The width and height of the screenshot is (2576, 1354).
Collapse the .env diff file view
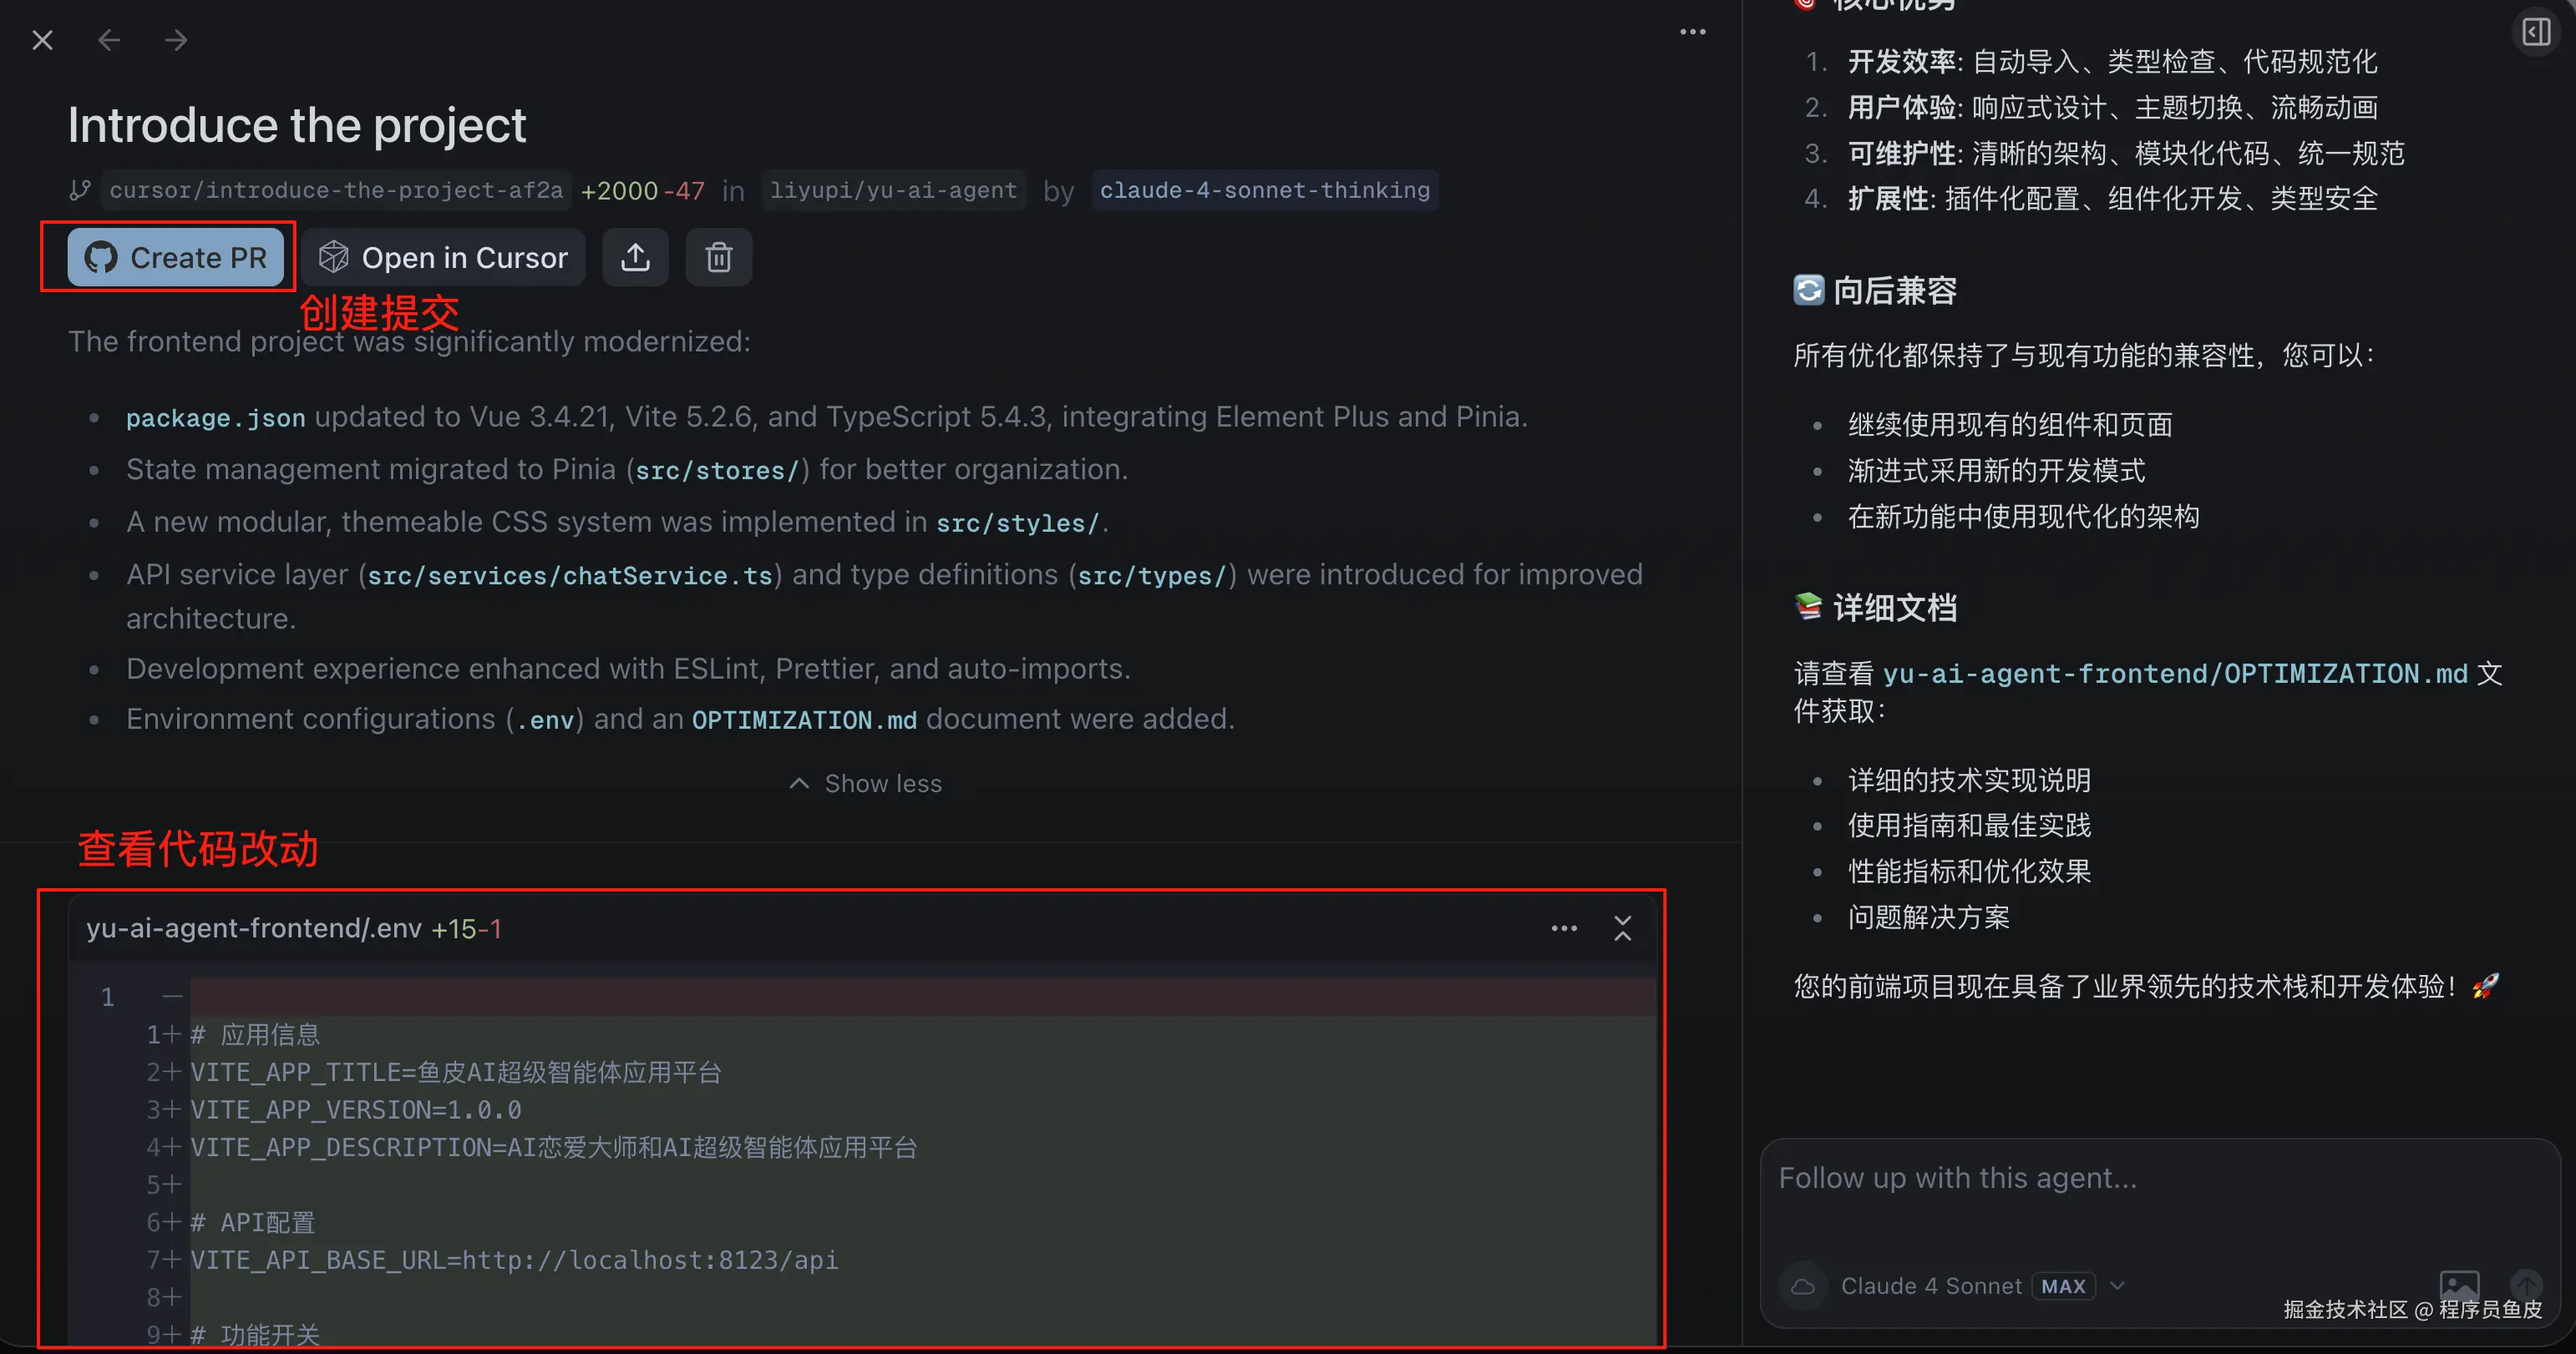1622,928
